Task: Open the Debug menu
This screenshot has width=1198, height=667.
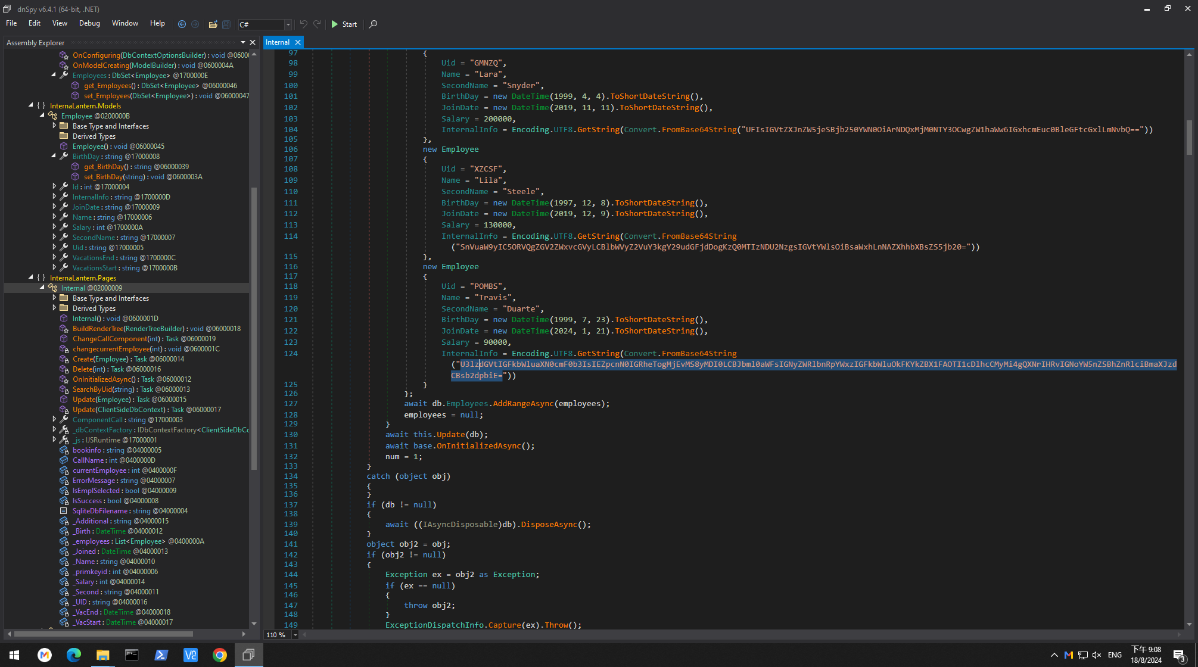Action: pos(89,23)
